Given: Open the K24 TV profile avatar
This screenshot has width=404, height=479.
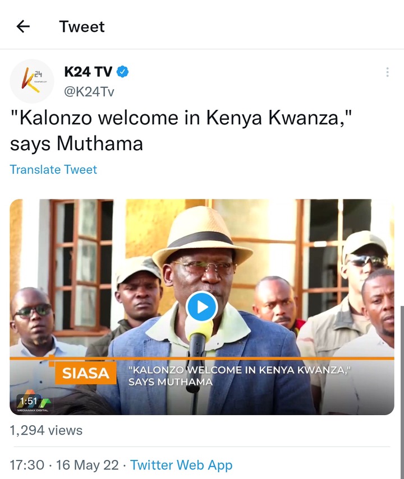Looking at the screenshot, I should 32,81.
